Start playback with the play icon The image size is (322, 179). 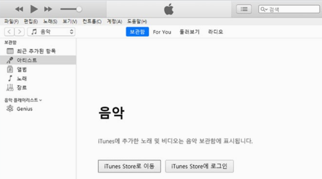click(34, 9)
